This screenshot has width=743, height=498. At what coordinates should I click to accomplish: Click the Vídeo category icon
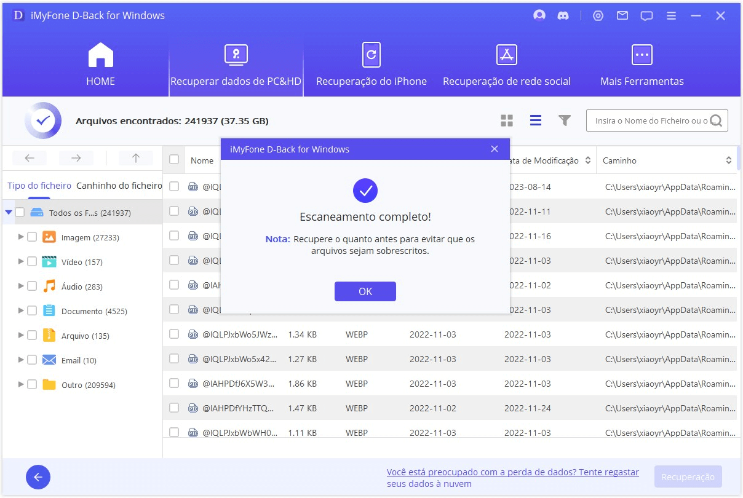point(49,262)
